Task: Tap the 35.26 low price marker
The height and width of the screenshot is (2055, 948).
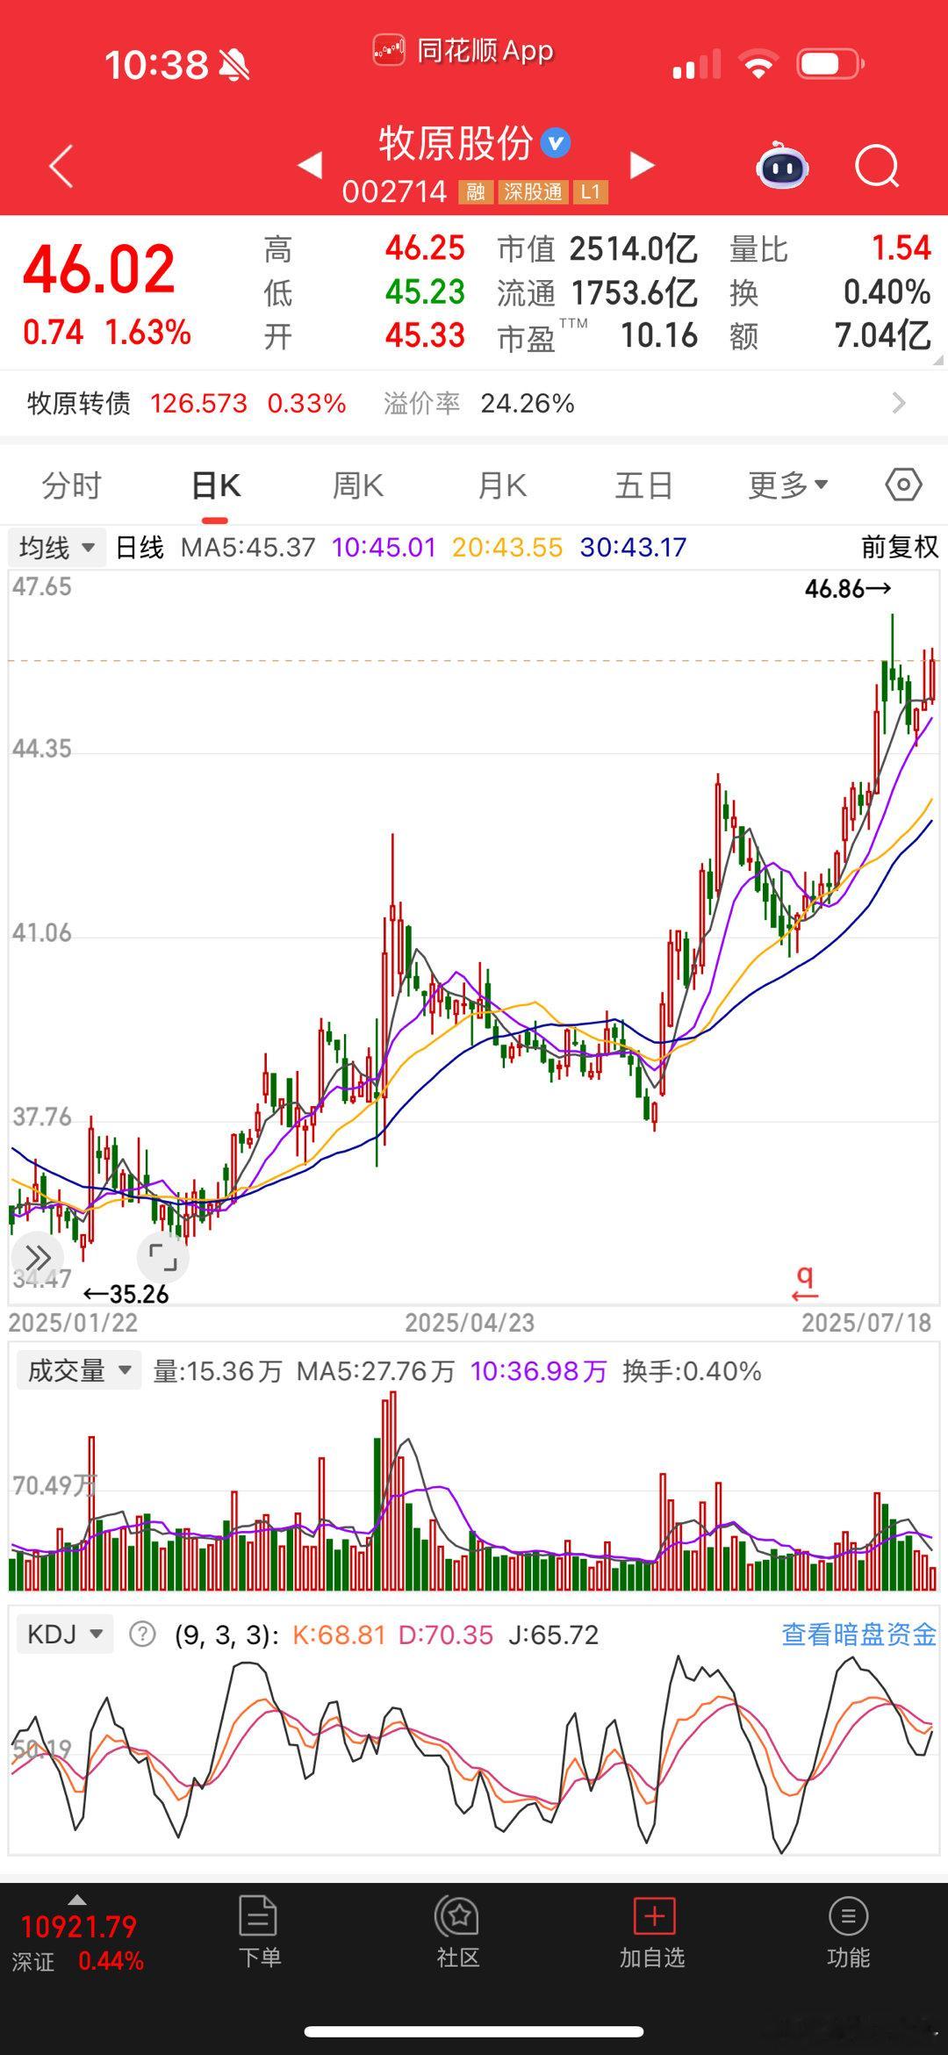Action: pyautogui.click(x=126, y=1294)
